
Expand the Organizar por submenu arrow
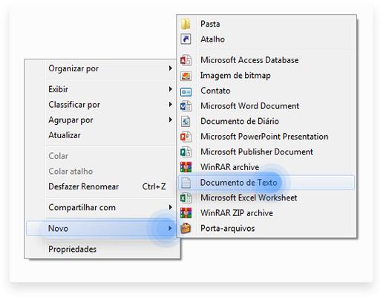[x=170, y=68]
